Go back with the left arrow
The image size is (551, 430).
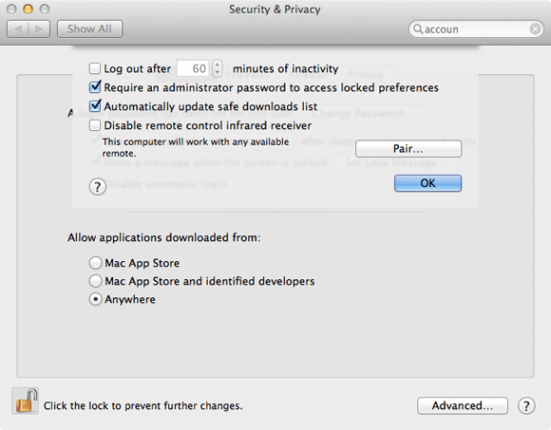17,28
